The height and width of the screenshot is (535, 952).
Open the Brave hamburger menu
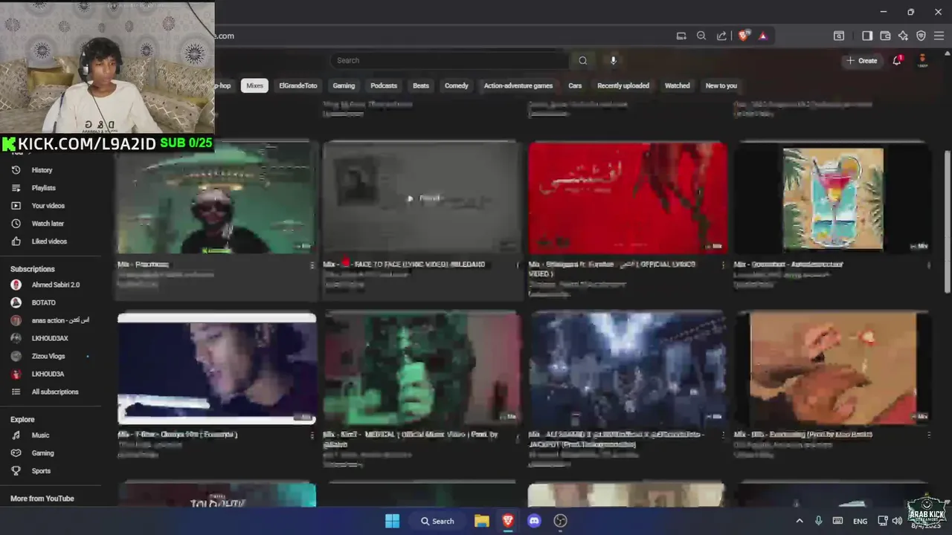(x=939, y=36)
